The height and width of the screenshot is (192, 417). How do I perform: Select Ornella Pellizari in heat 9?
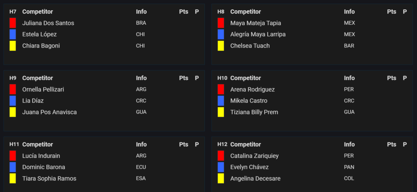pos(43,89)
